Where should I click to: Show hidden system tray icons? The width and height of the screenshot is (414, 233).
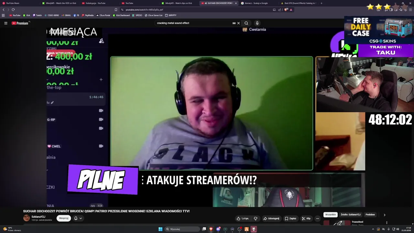[x=373, y=229]
